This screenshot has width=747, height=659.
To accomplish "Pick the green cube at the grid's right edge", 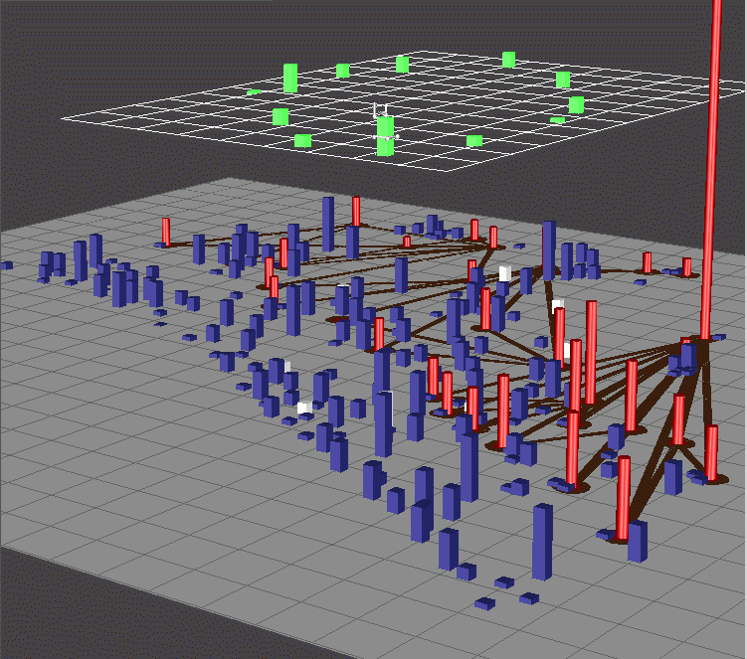I will point(576,104).
